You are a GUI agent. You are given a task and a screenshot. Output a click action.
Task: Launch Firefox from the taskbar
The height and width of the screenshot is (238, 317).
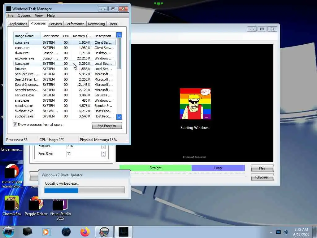[x=85, y=232]
